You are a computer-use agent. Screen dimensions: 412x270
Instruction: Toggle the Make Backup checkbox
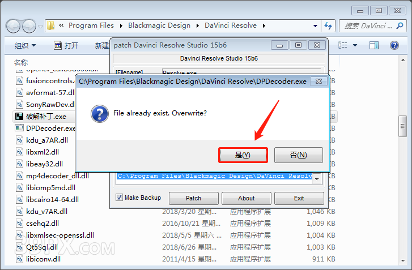click(x=119, y=198)
